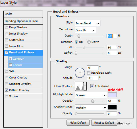Open the Color Overlay settings label
The height and width of the screenshot is (129, 137).
18,78
